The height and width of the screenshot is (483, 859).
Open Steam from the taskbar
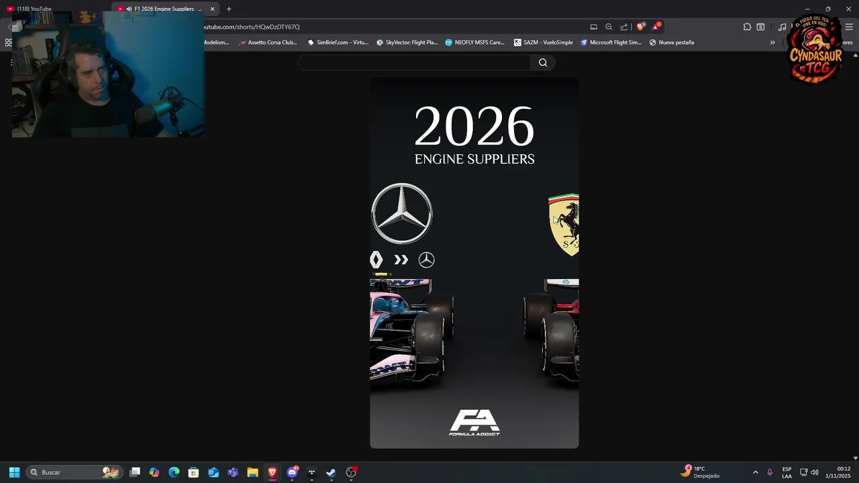[331, 472]
